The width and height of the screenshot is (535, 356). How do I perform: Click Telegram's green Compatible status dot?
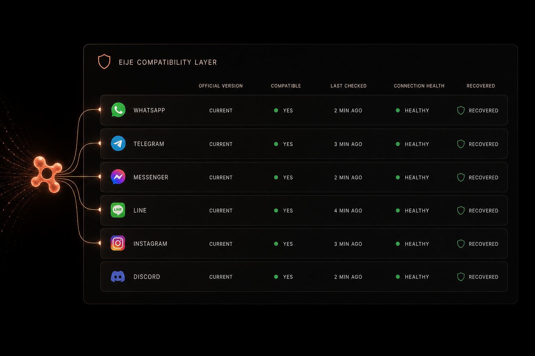tap(276, 144)
